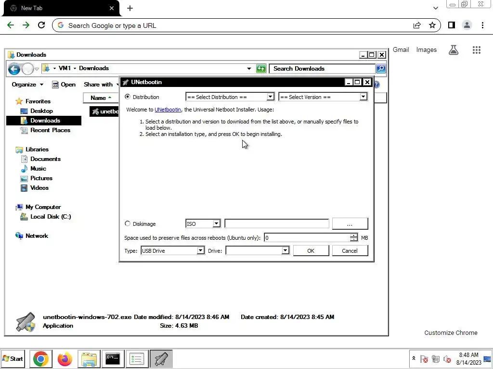Select My Computer in navigation pane
Screen dimensions: 493x369
(x=38, y=207)
